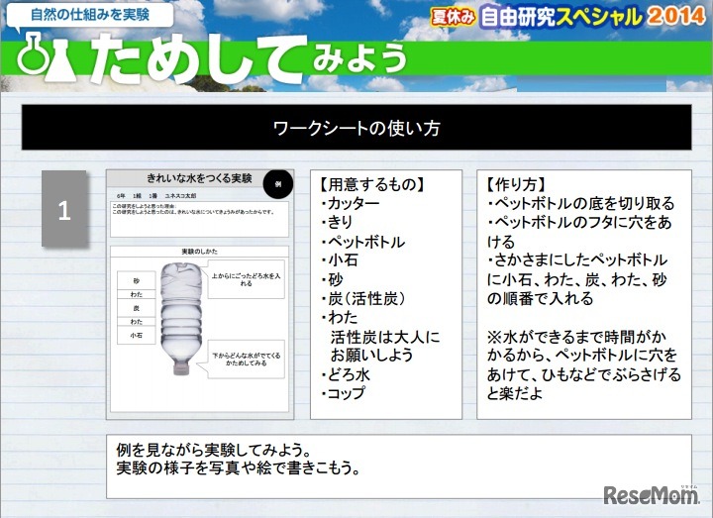Click the 実験のしかた section header
Screen dimensions: 713x518
click(x=199, y=251)
